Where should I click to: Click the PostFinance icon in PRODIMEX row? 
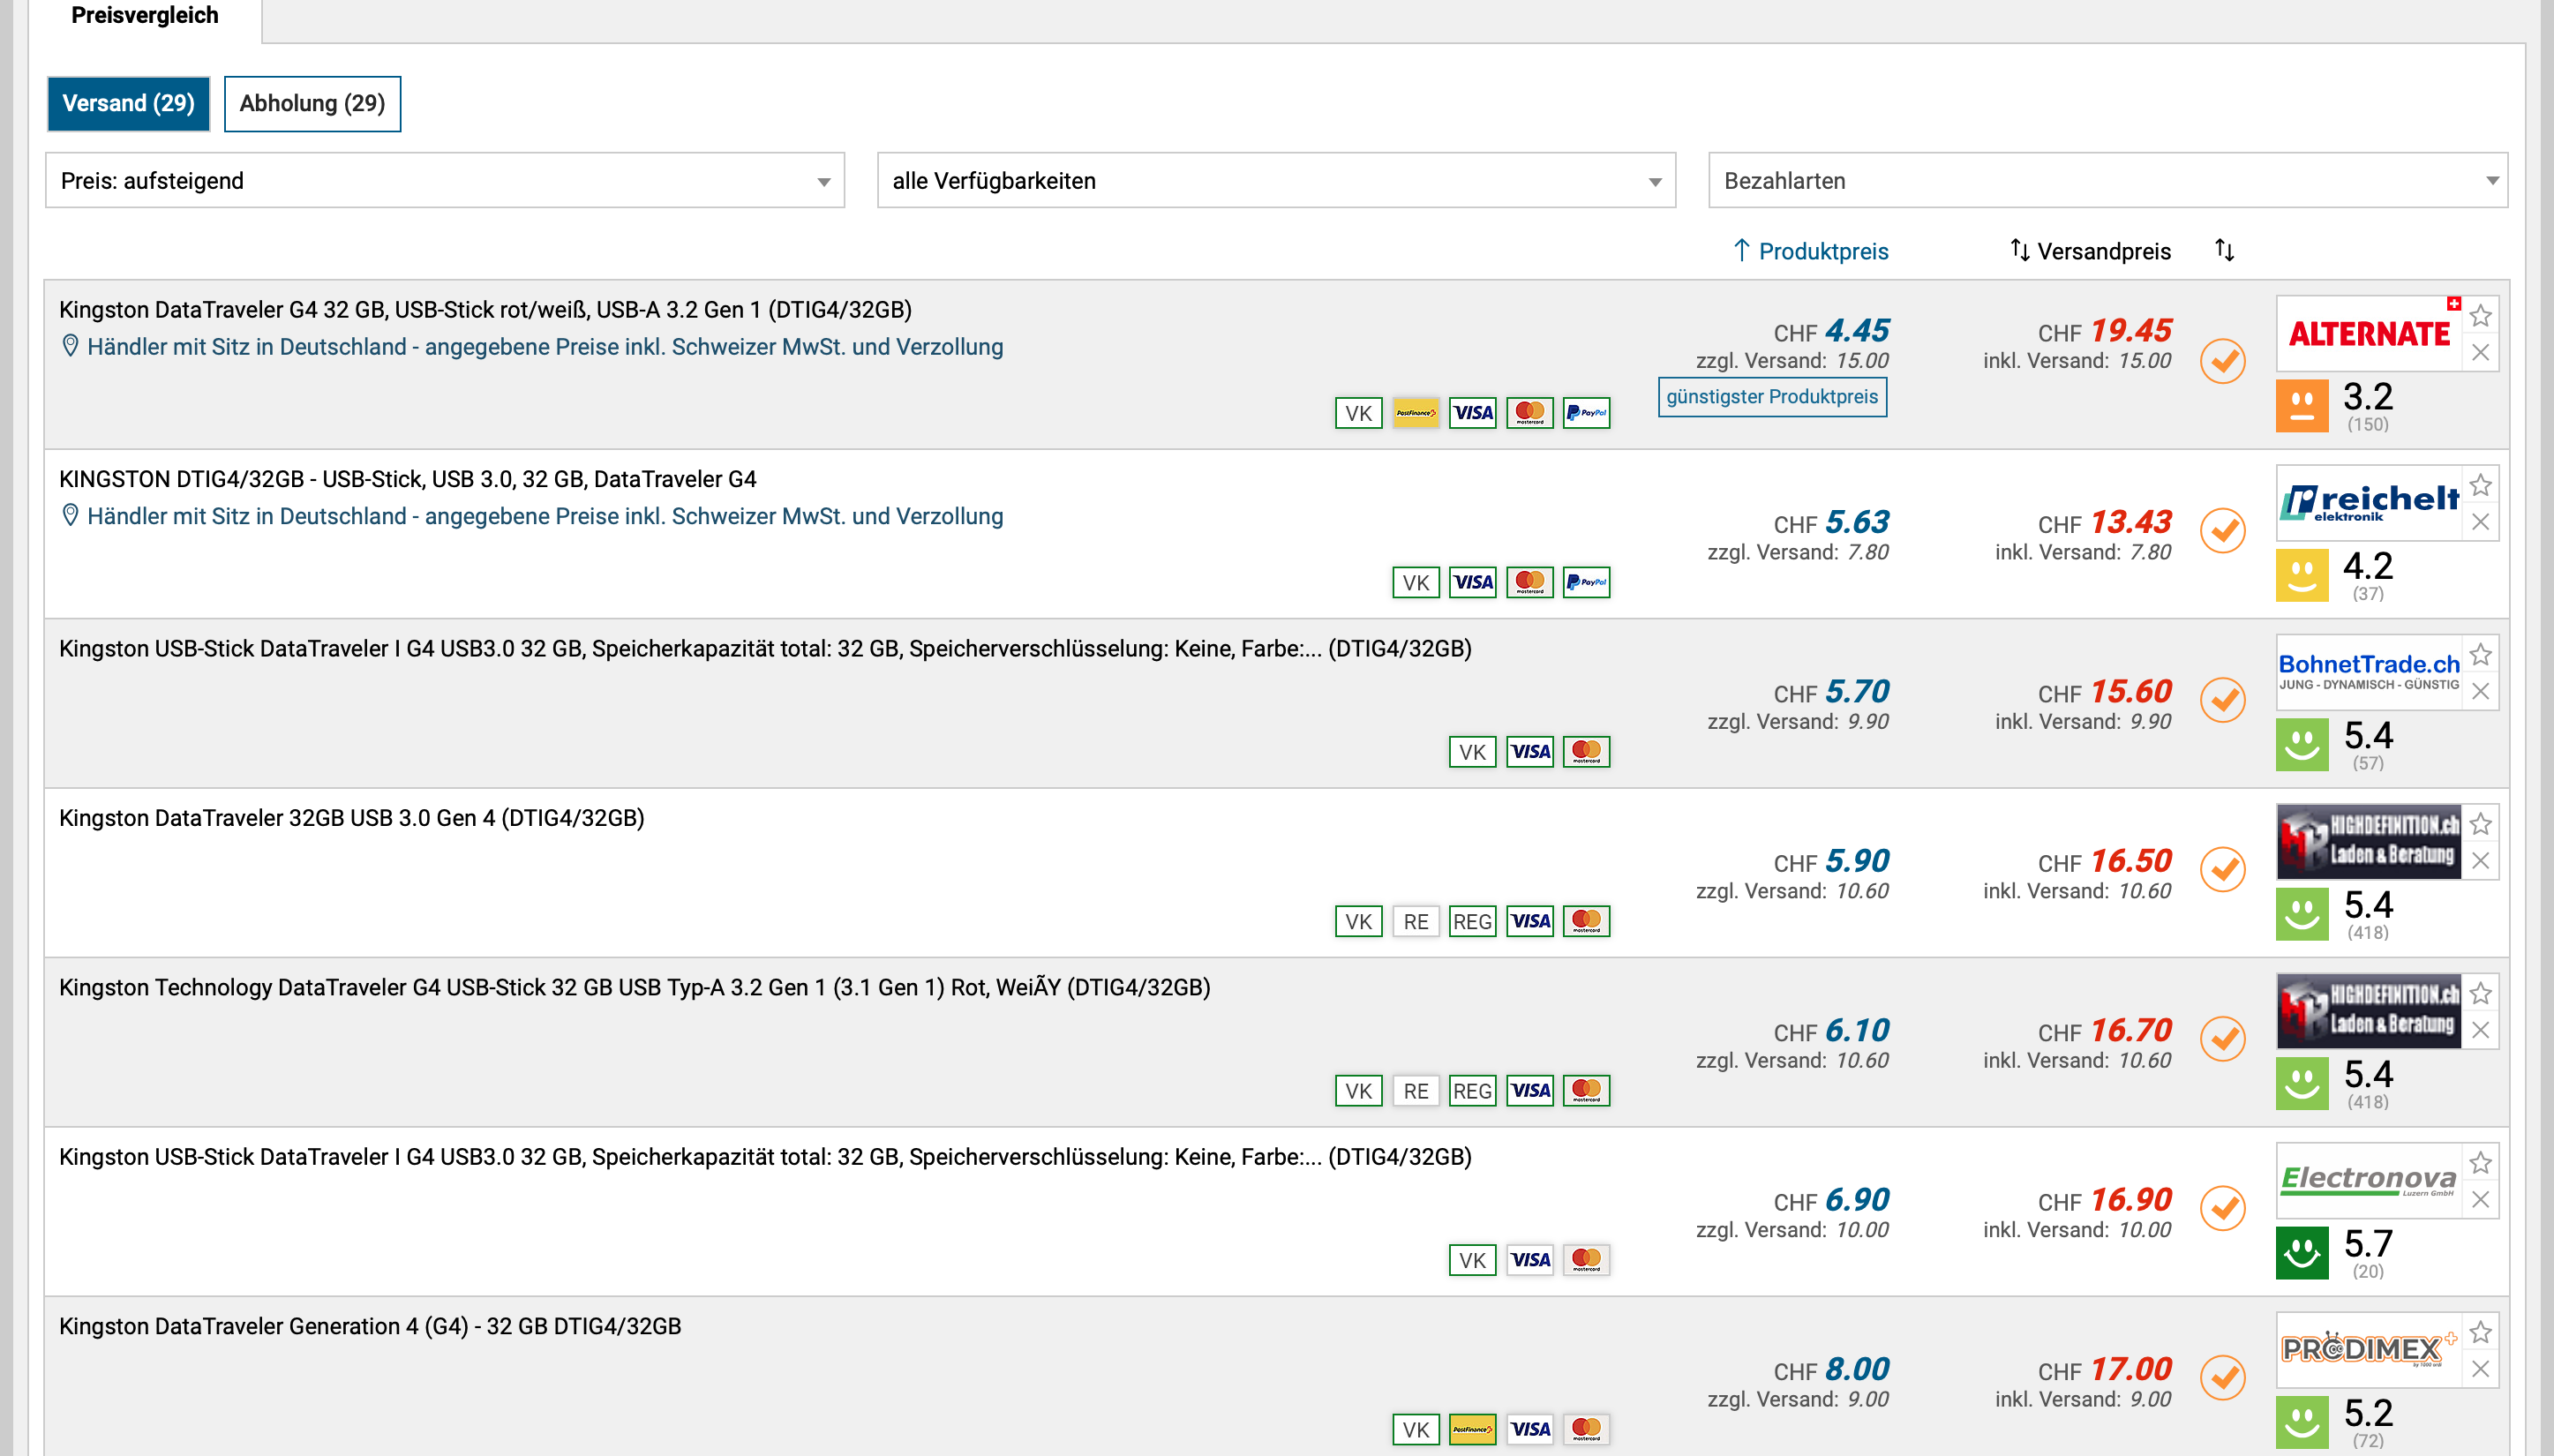[1472, 1429]
